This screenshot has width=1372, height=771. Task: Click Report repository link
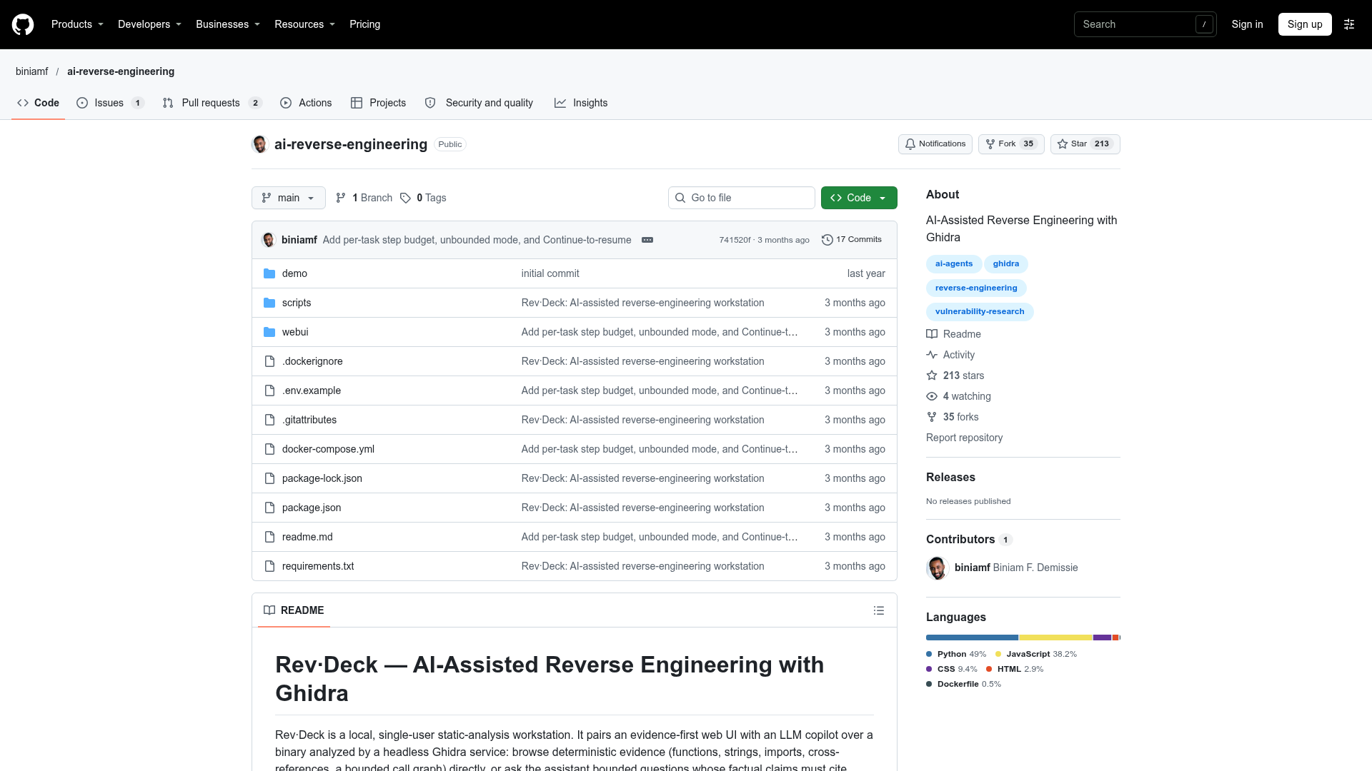coord(964,438)
